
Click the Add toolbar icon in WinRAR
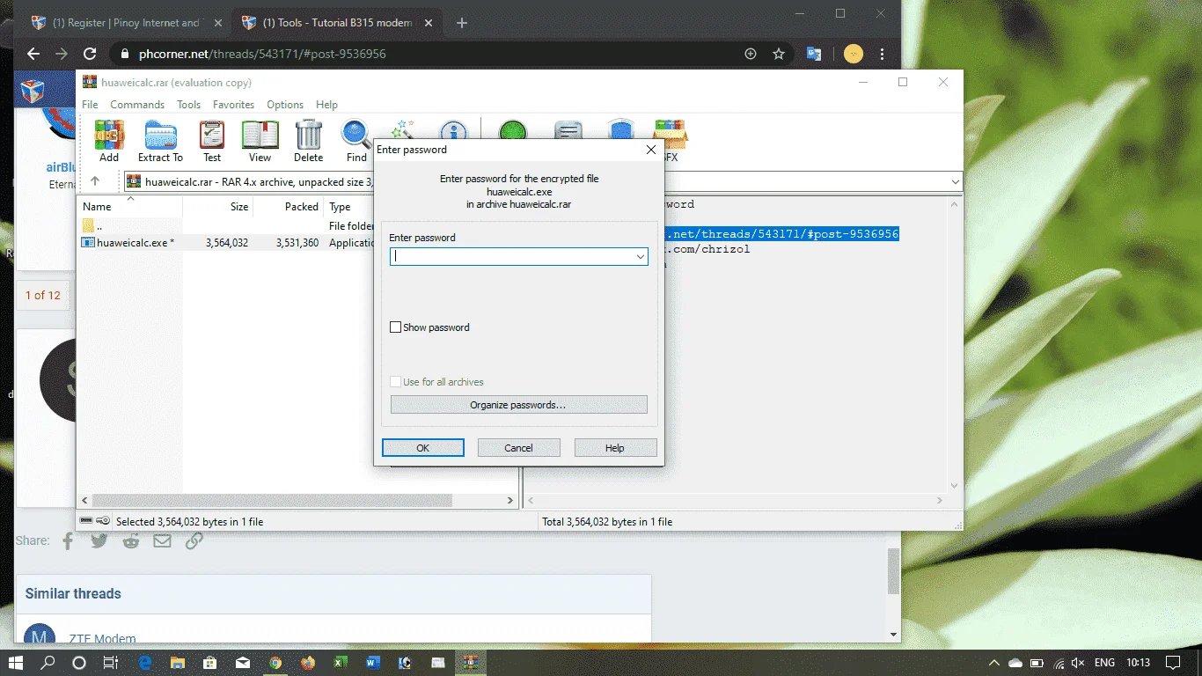109,141
